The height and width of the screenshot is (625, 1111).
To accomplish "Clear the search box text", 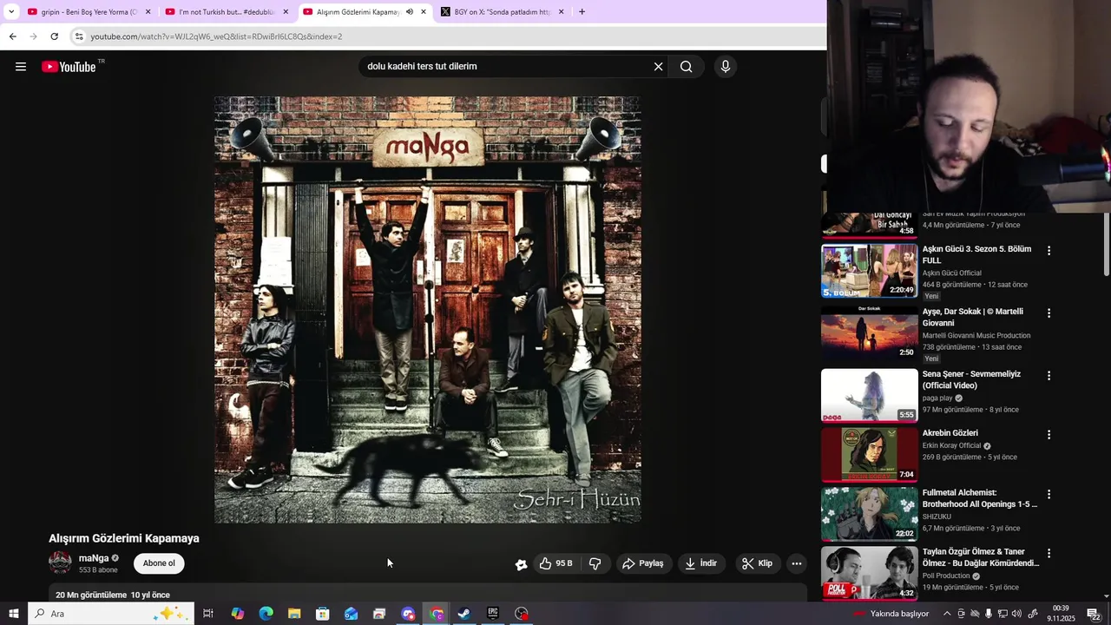I will (x=658, y=67).
